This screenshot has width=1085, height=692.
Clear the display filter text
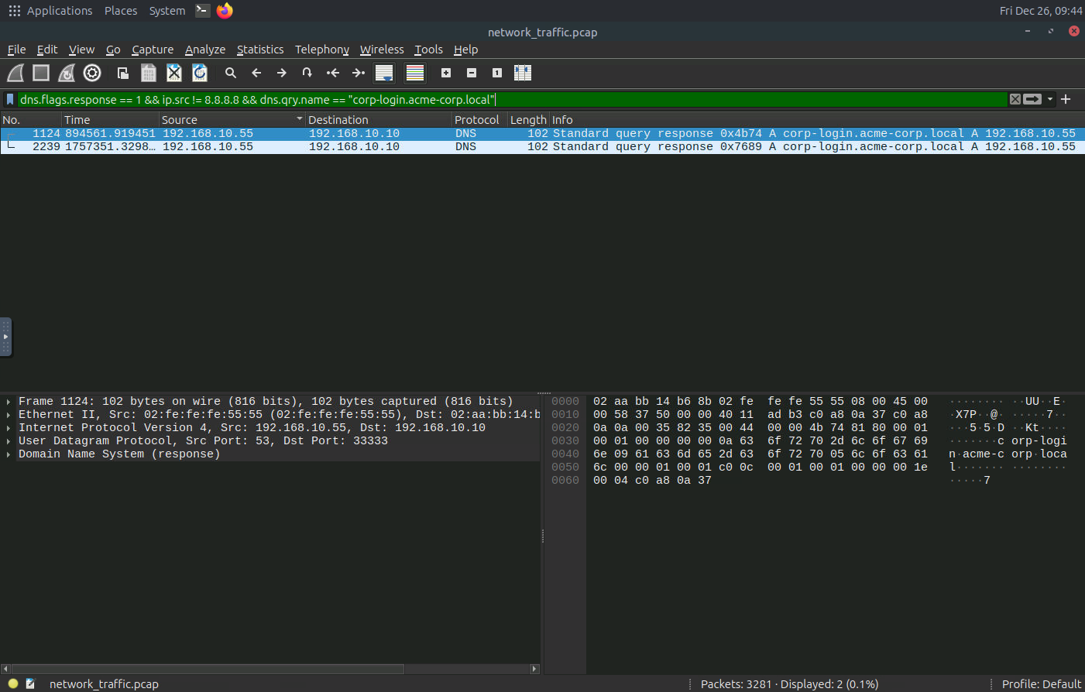click(x=1015, y=99)
